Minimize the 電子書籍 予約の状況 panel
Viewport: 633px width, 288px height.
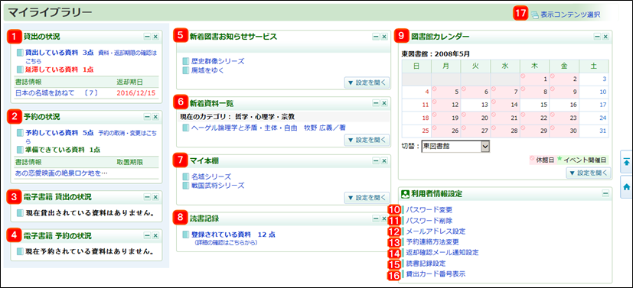[x=148, y=235]
